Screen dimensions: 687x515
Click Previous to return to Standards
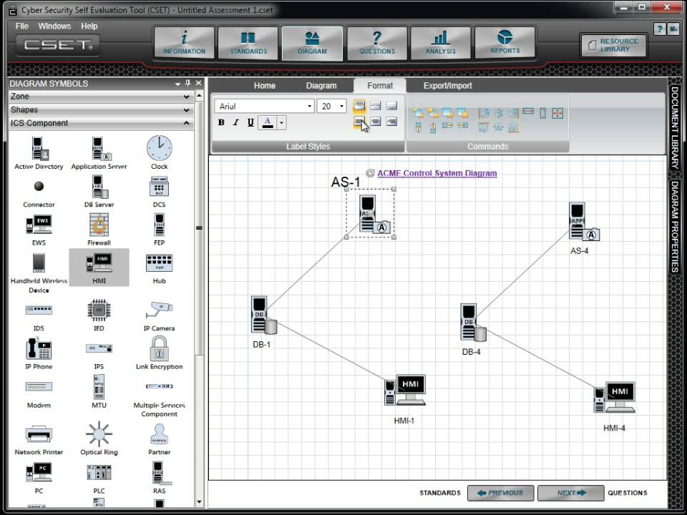pyautogui.click(x=501, y=493)
